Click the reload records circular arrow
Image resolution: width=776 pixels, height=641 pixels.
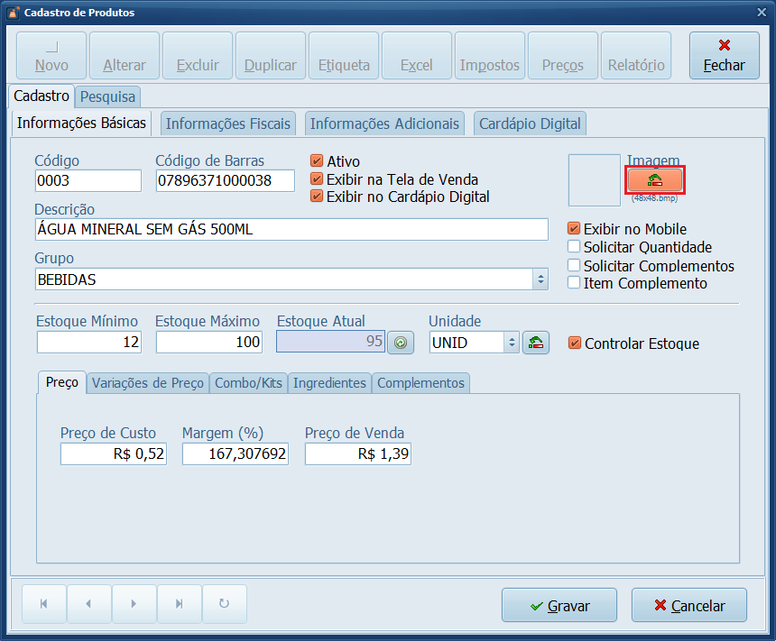pyautogui.click(x=224, y=604)
